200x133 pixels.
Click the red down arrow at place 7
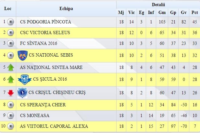(x=11, y=93)
